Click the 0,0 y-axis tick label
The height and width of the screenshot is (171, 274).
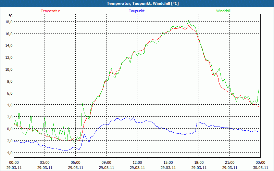[9, 129]
